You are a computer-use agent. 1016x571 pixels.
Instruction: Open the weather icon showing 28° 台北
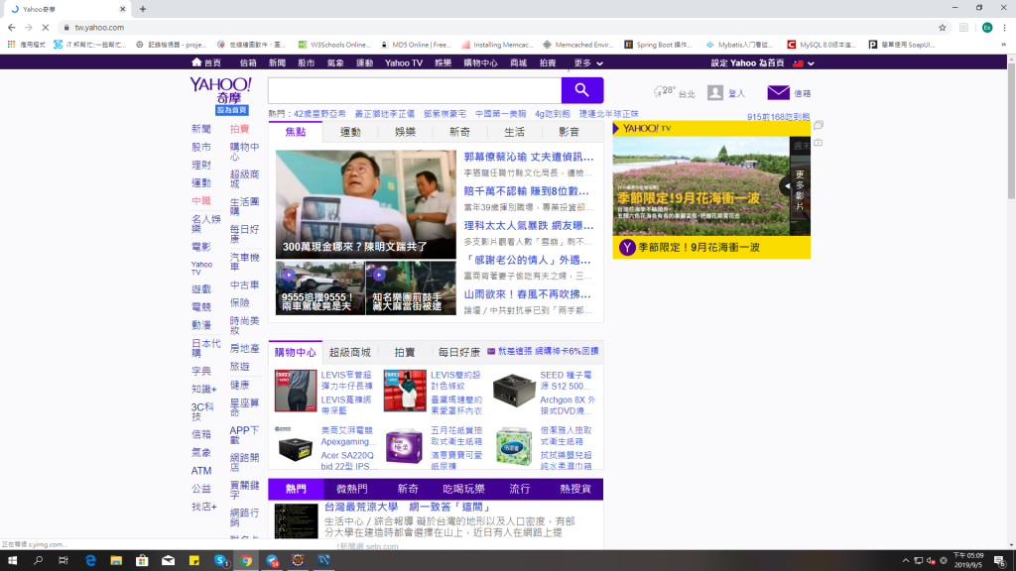pos(659,92)
